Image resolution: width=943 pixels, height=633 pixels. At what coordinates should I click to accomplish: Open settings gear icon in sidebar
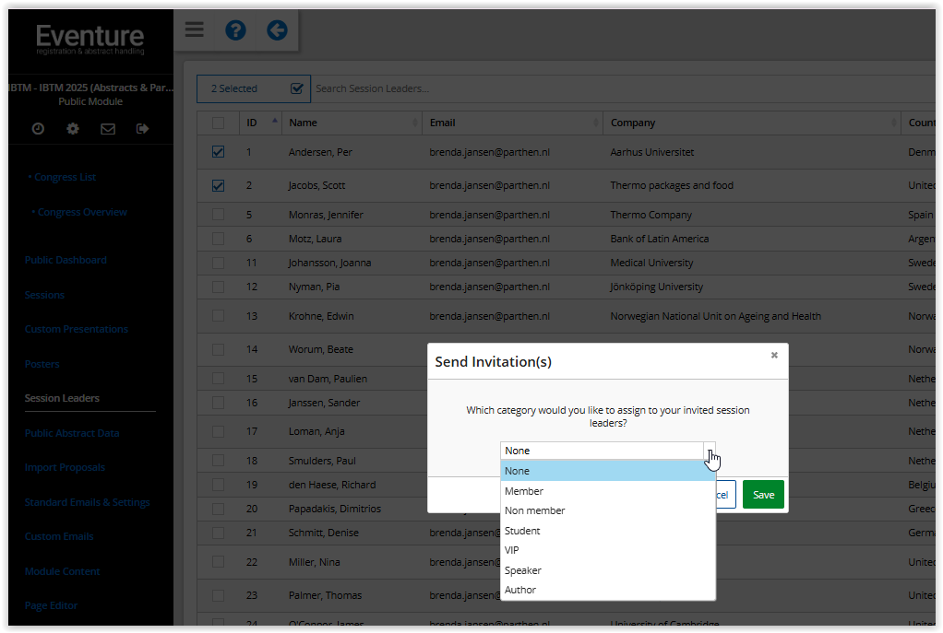click(73, 129)
